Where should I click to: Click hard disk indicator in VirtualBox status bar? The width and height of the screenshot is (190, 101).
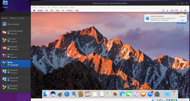pyautogui.click(x=153, y=100)
